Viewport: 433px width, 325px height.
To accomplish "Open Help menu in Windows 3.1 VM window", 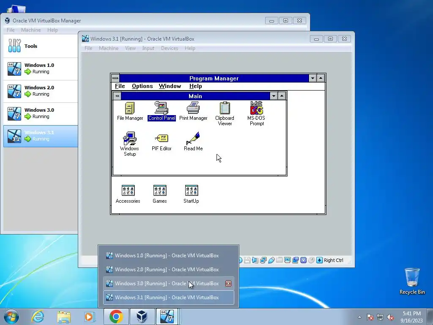I will pyautogui.click(x=190, y=48).
